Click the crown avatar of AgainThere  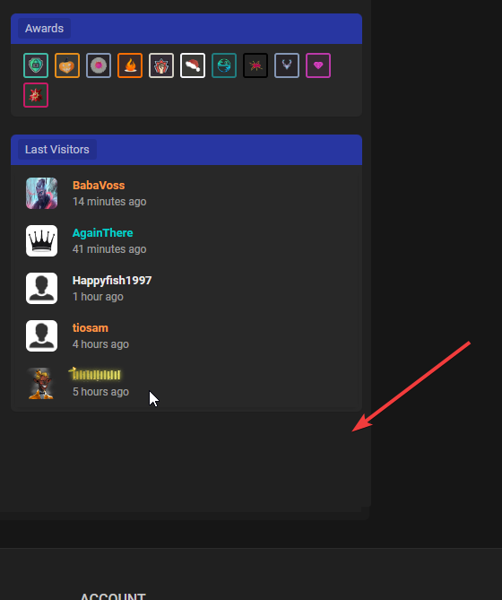click(41, 240)
